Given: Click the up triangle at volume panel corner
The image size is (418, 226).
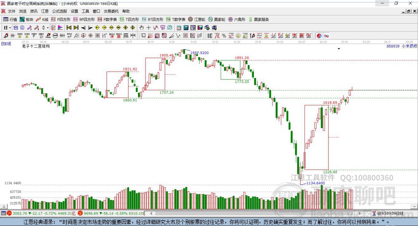Looking at the screenshot, I should 4,206.
